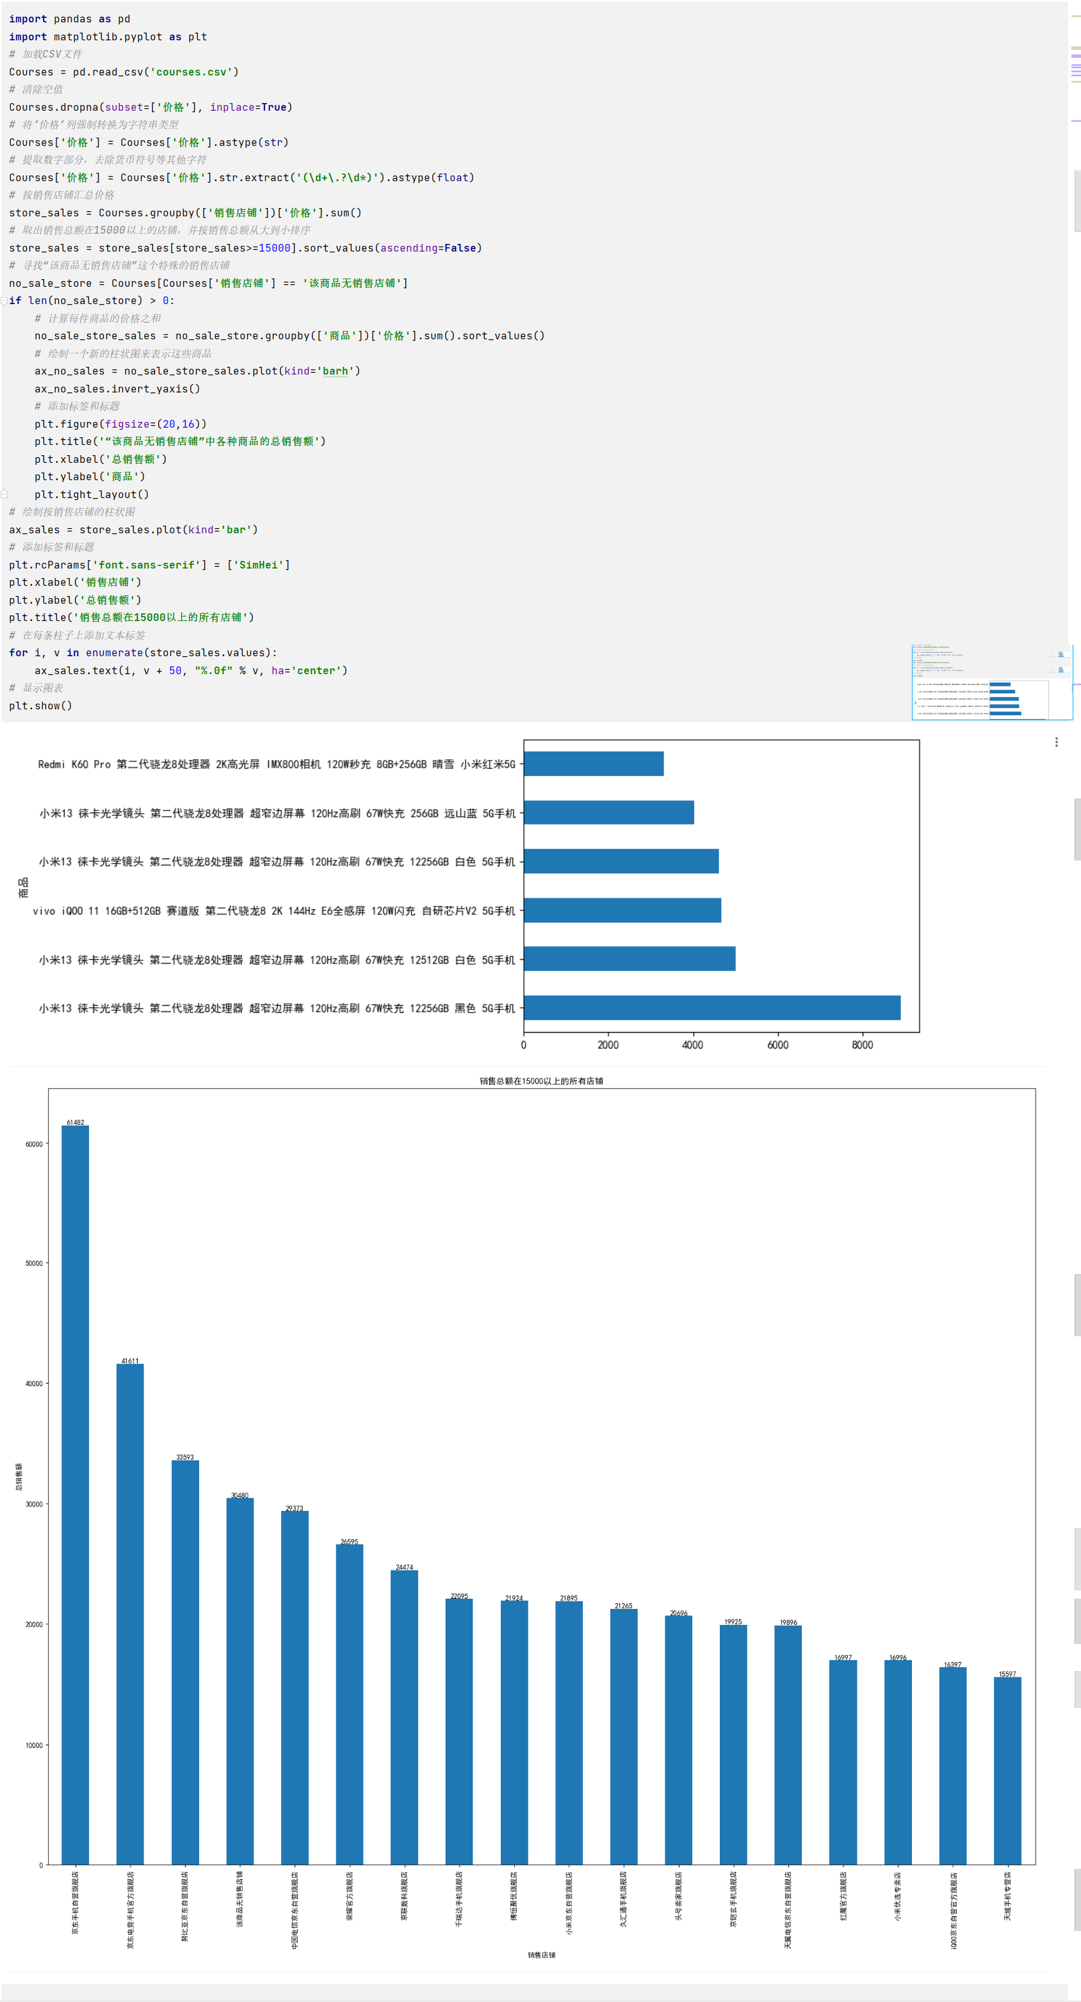Collapse the if block at the fold marker
1081x2002 pixels.
(x=4, y=302)
